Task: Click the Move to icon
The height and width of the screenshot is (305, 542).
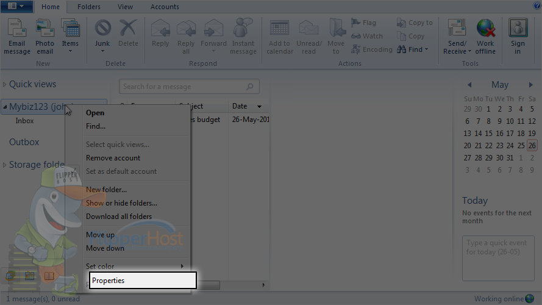Action: pyautogui.click(x=337, y=28)
